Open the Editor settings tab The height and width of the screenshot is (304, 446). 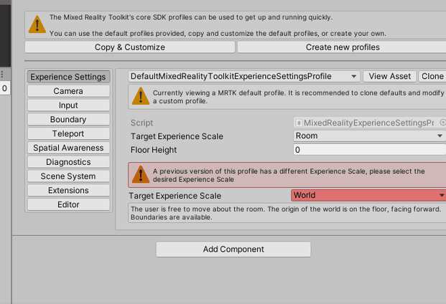click(x=68, y=204)
